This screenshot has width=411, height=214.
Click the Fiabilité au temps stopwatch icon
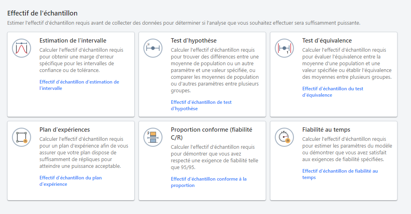click(284, 137)
